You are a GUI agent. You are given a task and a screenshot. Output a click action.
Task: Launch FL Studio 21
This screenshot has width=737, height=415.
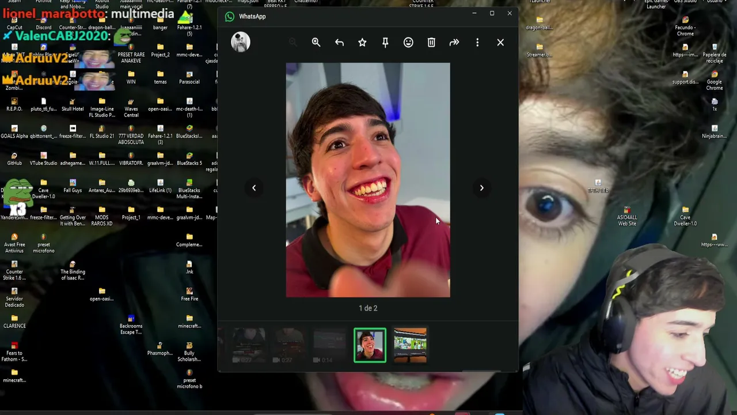pos(102,131)
